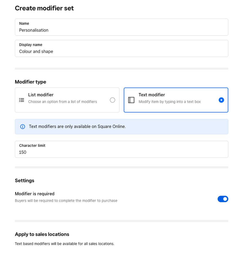The width and height of the screenshot is (248, 270).
Task: Click the "Buyers will be required" helper text
Action: pyautogui.click(x=66, y=201)
